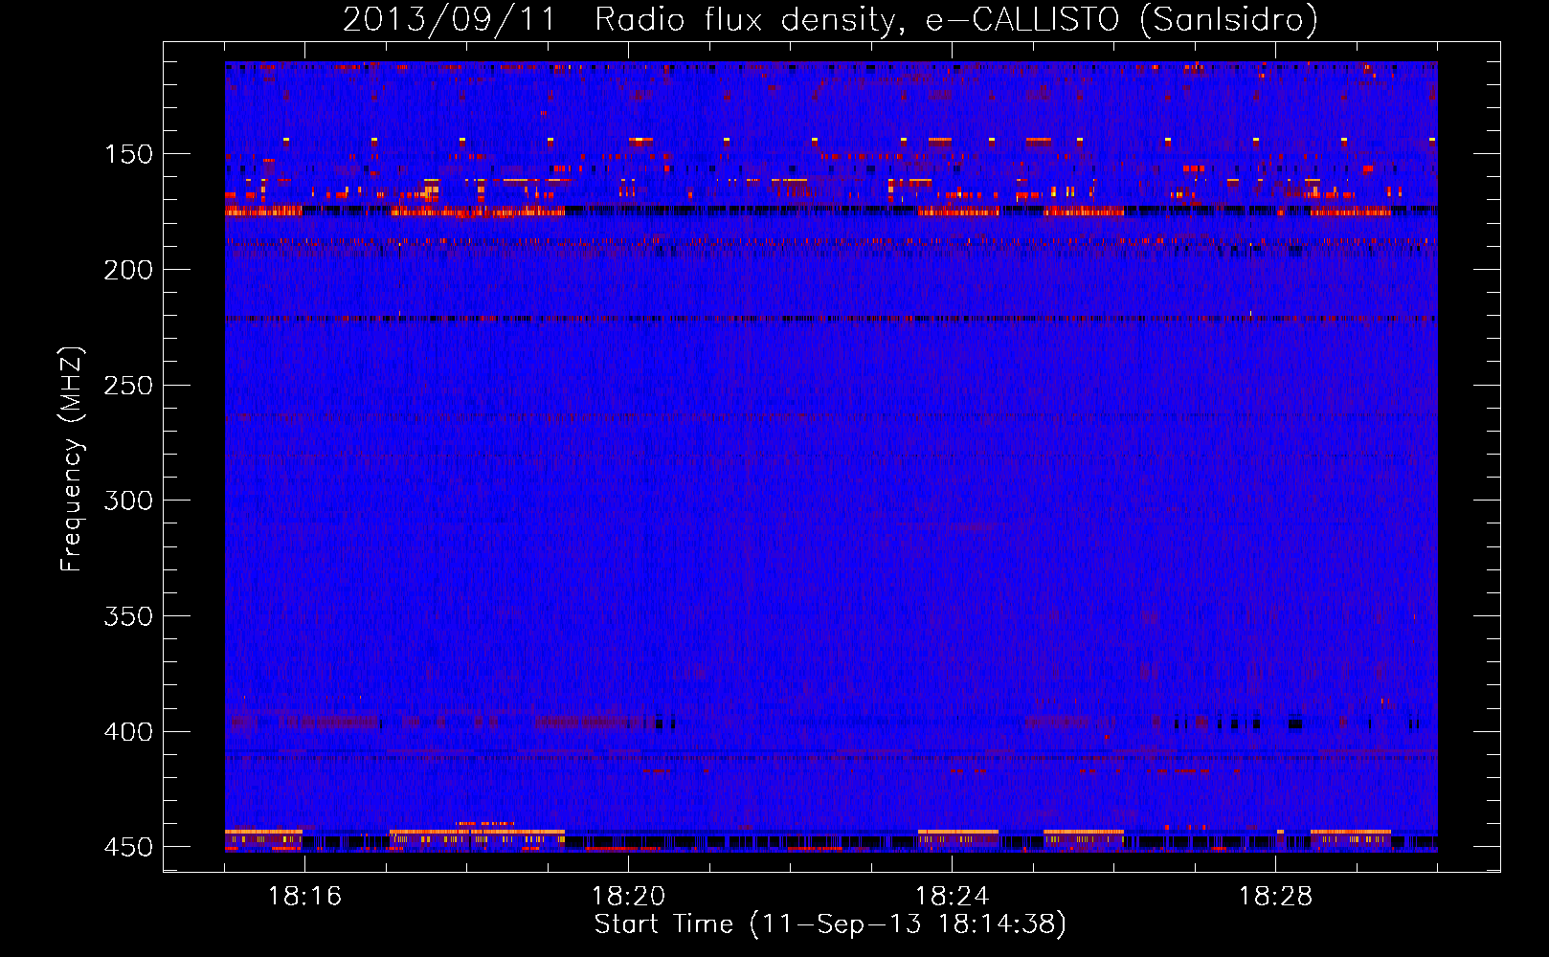The width and height of the screenshot is (1549, 957).
Task: Click the 400 frequency tick label
Action: click(128, 732)
